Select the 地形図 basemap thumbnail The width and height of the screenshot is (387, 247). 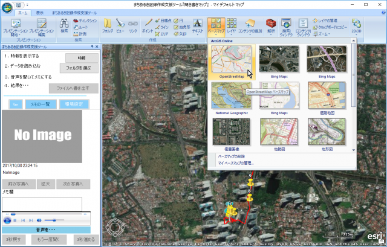tap(327, 132)
